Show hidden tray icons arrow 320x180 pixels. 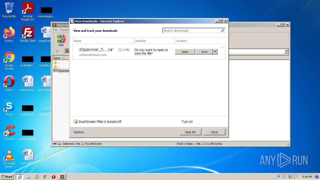[279, 177]
